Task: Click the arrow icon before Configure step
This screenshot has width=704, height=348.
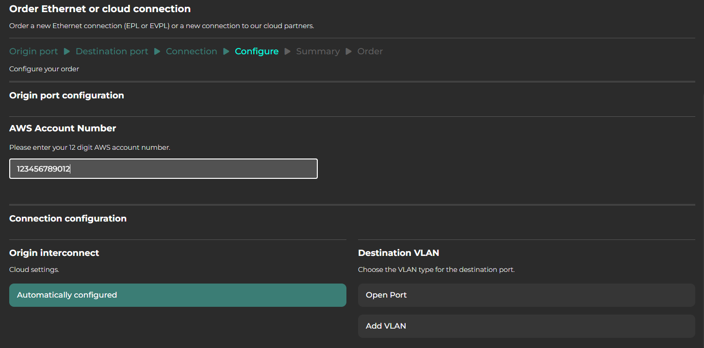Action: [226, 51]
